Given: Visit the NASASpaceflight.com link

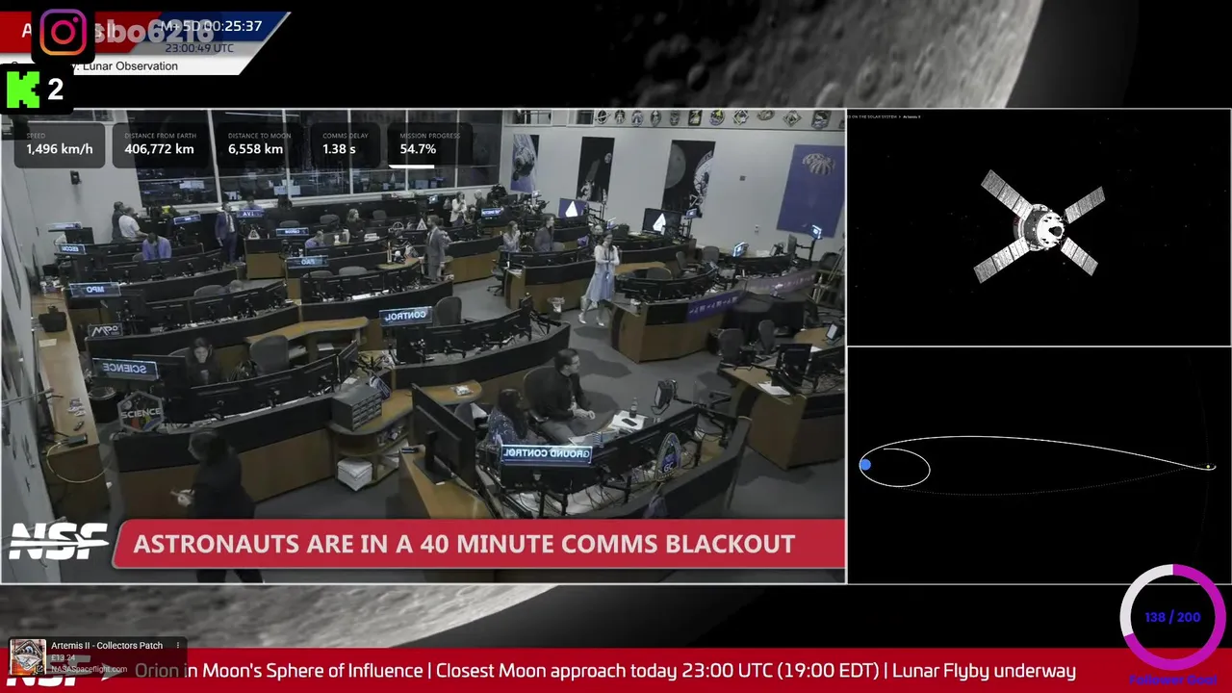Looking at the screenshot, I should (x=89, y=669).
